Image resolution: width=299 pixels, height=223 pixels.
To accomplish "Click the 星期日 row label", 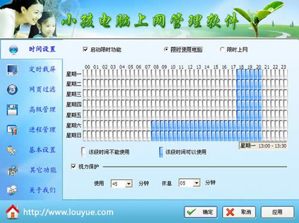I will pyautogui.click(x=74, y=135).
